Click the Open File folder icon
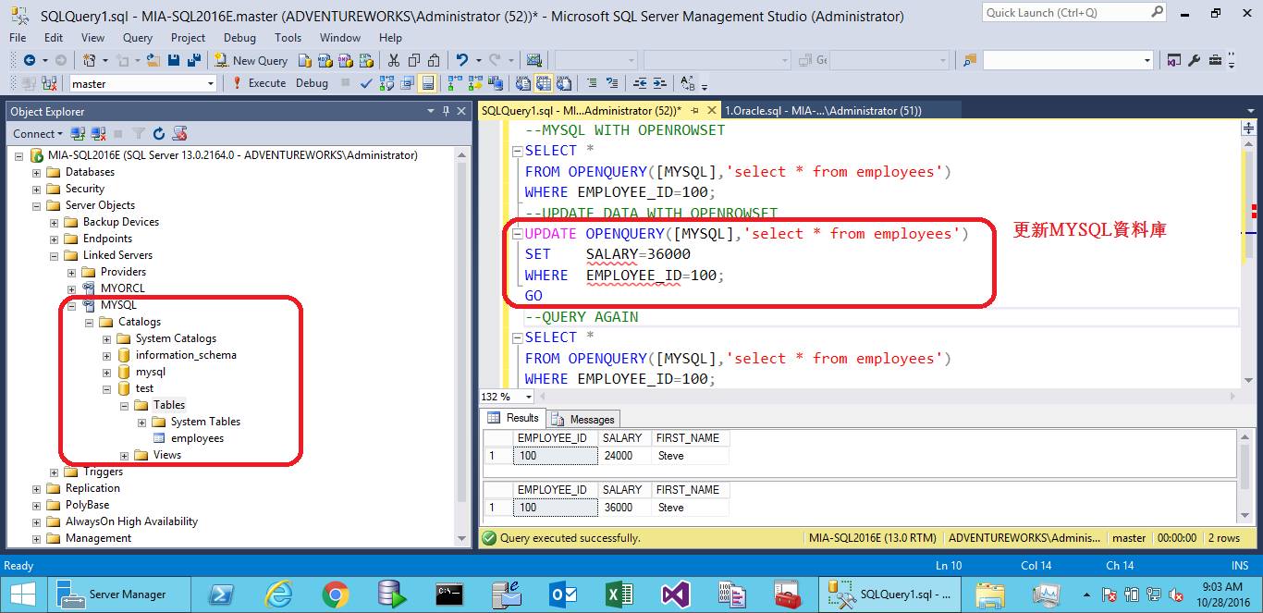 (153, 60)
